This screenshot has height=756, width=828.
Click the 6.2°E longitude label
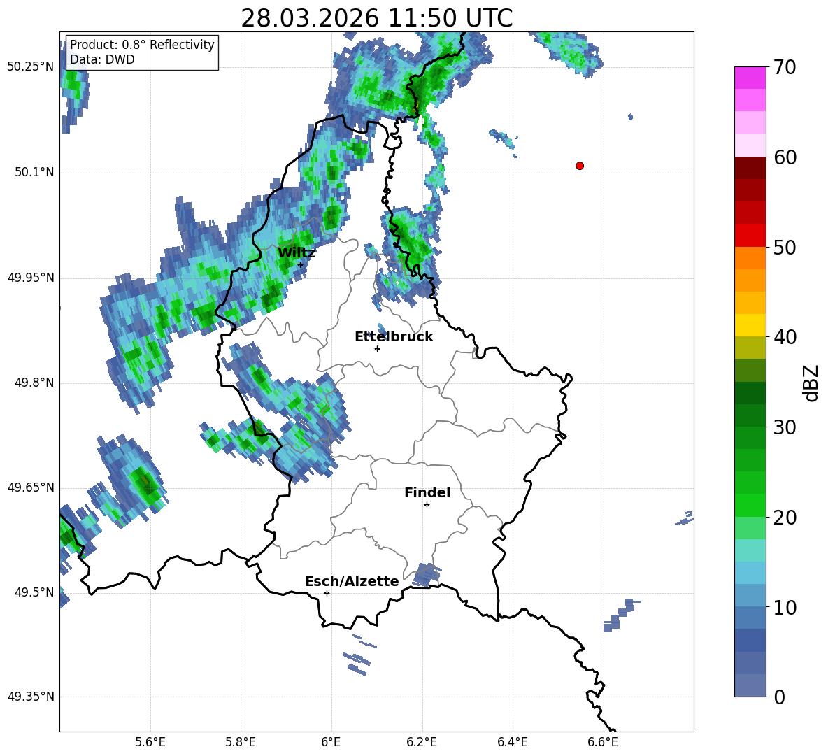point(422,742)
